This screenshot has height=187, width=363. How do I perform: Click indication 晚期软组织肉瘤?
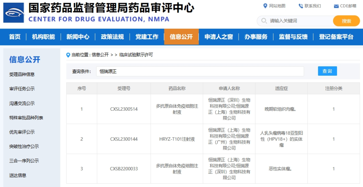tap(281, 109)
